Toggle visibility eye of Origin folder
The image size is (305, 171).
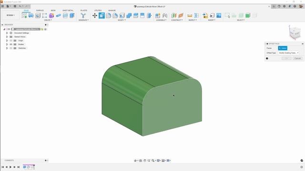tap(11, 40)
